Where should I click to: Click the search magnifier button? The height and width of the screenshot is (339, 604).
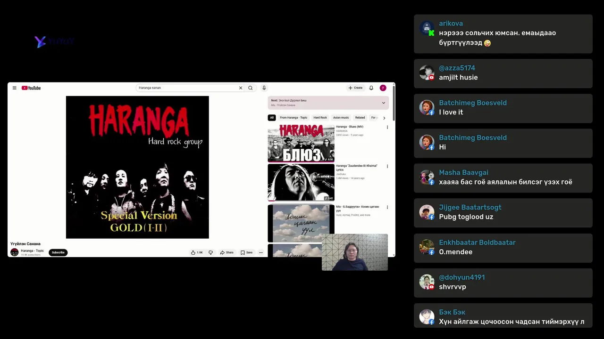tap(251, 88)
